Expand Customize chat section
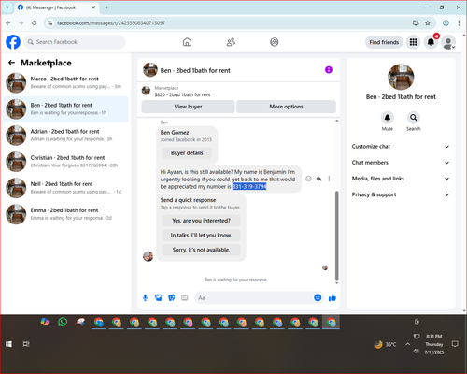Image resolution: width=467 pixels, height=374 pixels. click(x=401, y=147)
